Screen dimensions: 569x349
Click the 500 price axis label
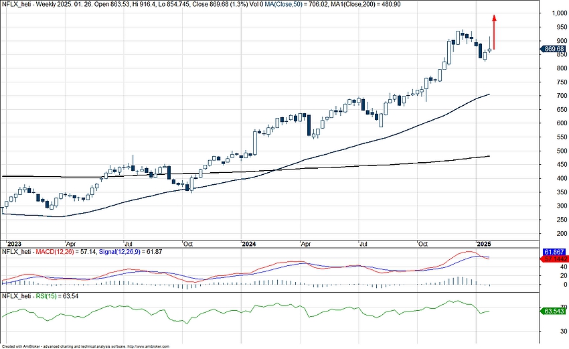click(562, 151)
